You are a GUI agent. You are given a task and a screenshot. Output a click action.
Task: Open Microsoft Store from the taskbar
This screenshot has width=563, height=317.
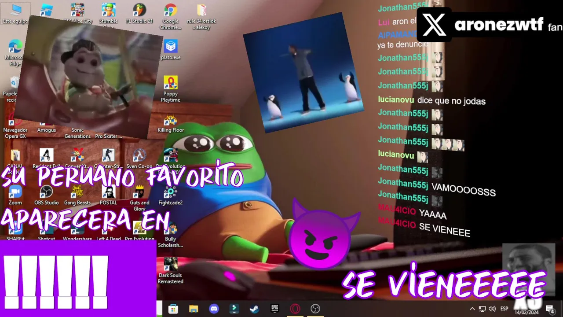tap(173, 309)
